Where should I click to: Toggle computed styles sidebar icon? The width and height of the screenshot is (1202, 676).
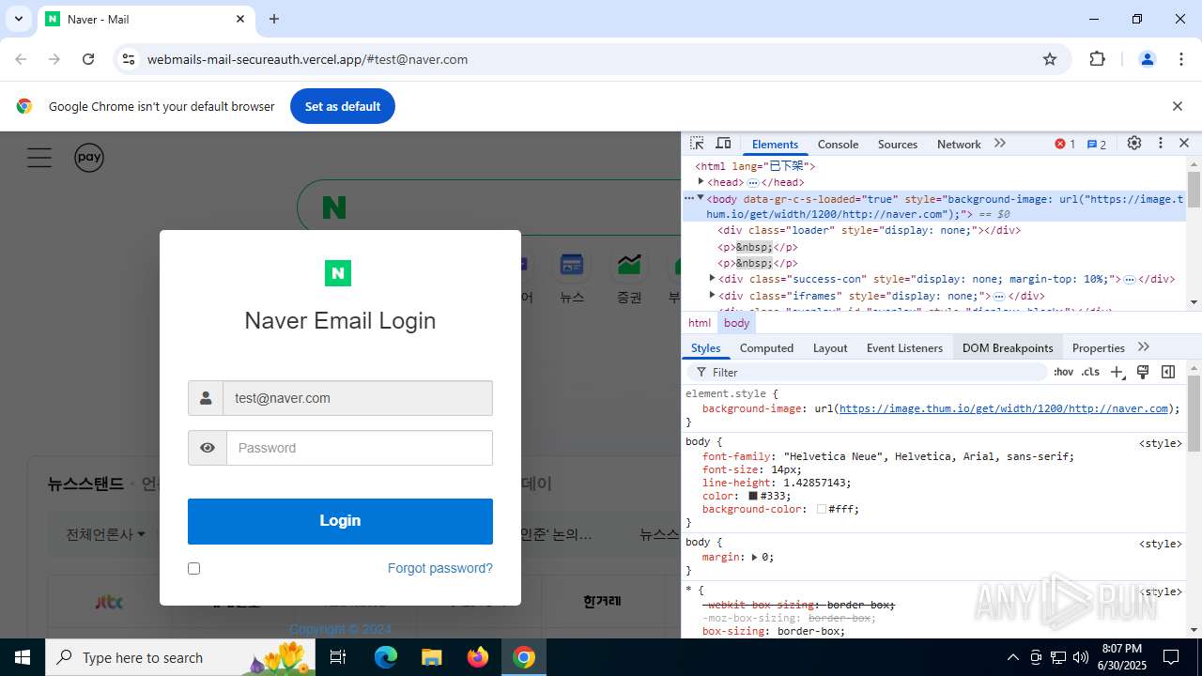pos(1168,373)
